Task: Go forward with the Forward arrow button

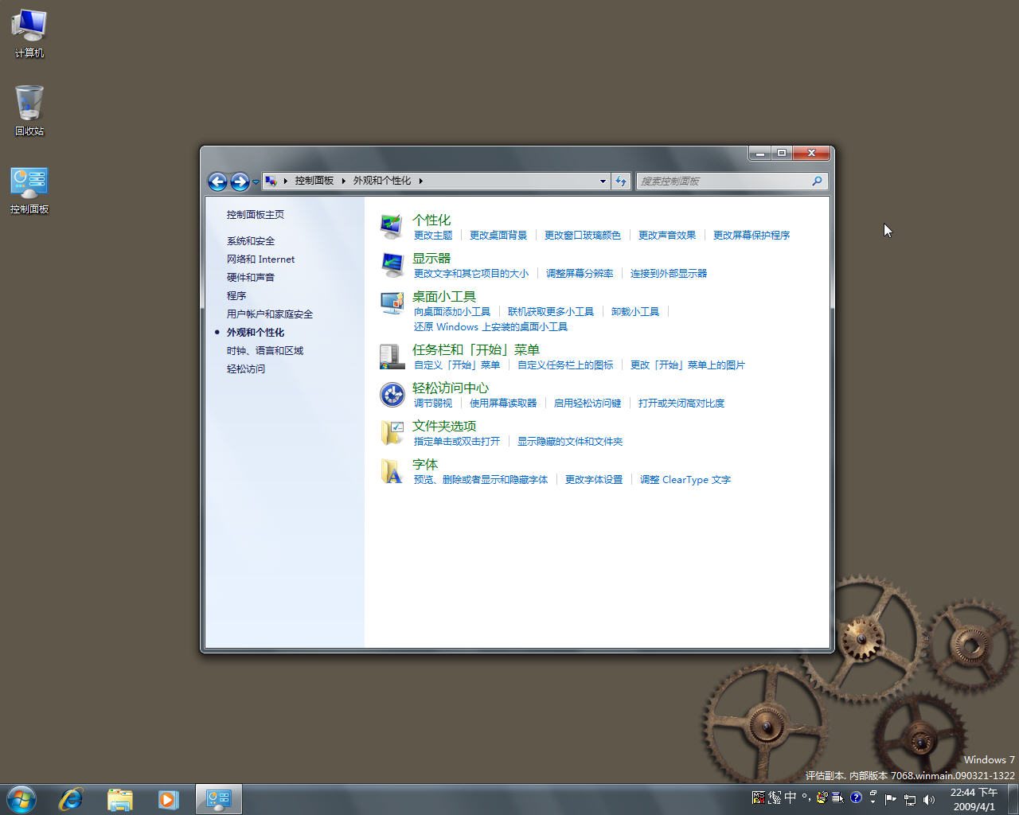Action: click(x=240, y=181)
